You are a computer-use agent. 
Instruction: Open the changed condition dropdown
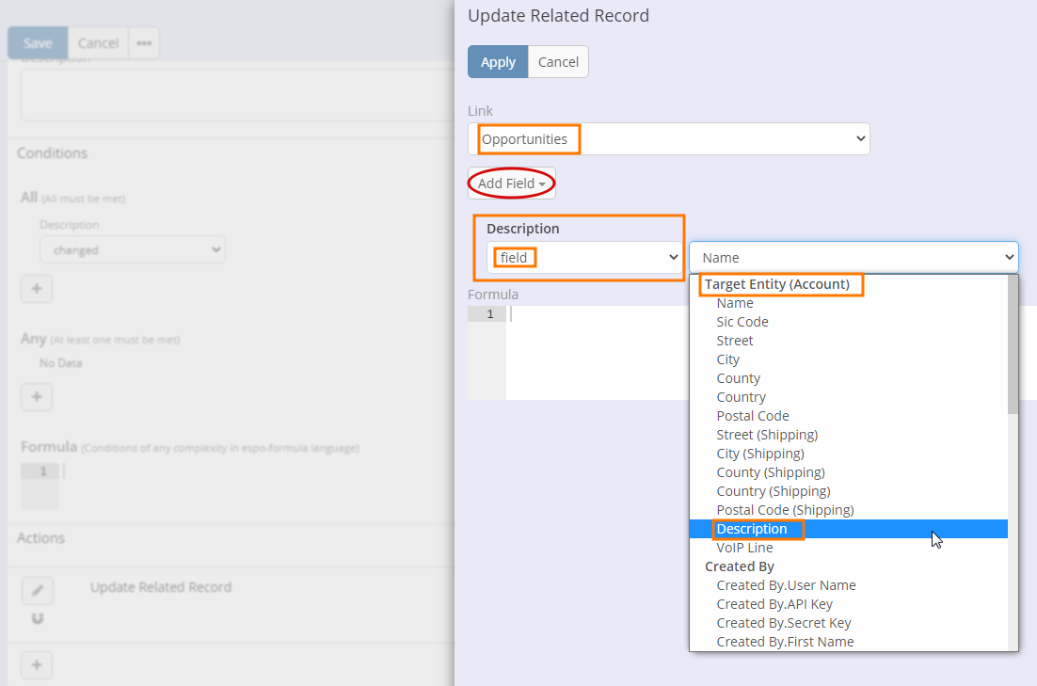coord(132,250)
